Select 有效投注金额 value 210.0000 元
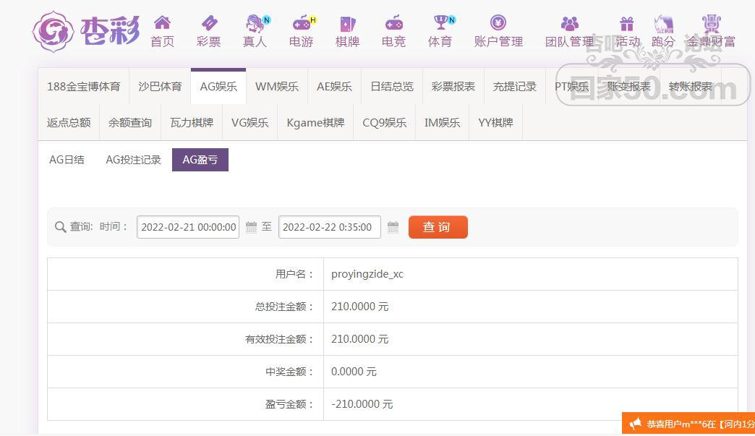 359,339
